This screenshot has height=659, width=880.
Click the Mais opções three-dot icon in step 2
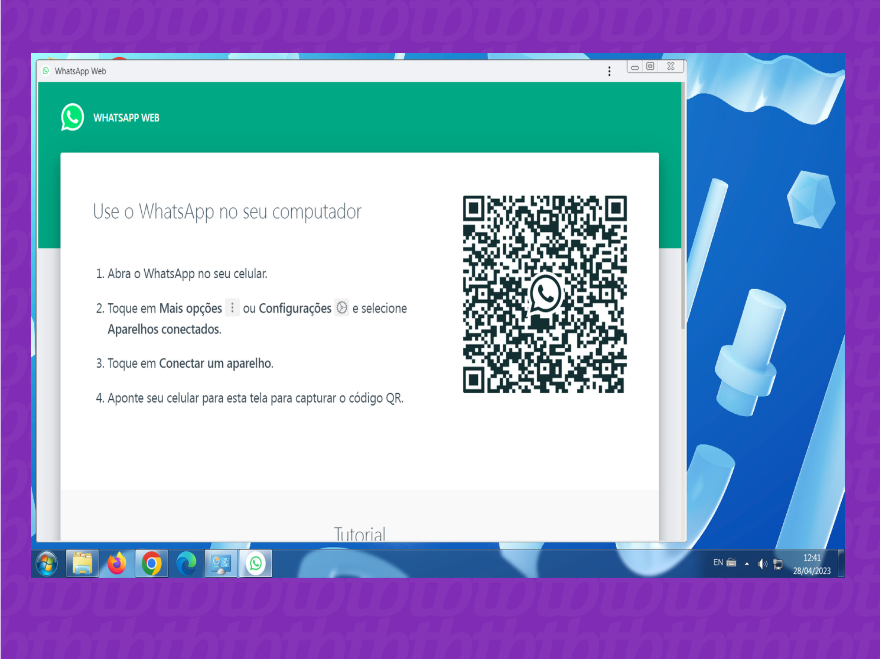(232, 307)
